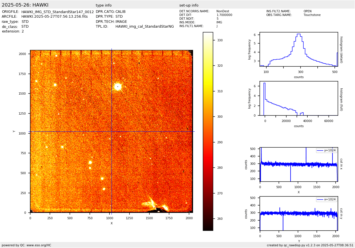Image resolution: width=355 pixels, height=248 pixels.
Task: Click the page title '2025-05-26: HAWKI'
Action: pyautogui.click(x=25, y=5)
